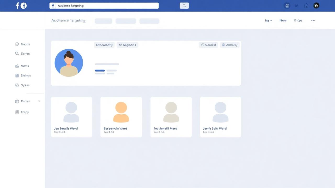335x188 pixels.
Task: Click the date under Joa Sanoils Word
Action: [60, 132]
